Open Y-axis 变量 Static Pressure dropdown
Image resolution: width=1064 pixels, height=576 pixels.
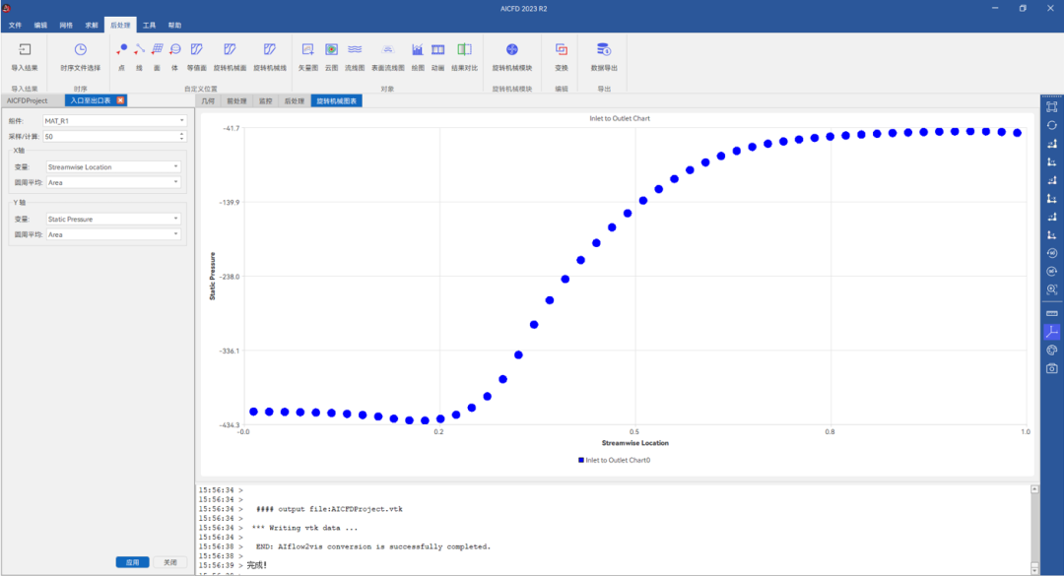[113, 220]
